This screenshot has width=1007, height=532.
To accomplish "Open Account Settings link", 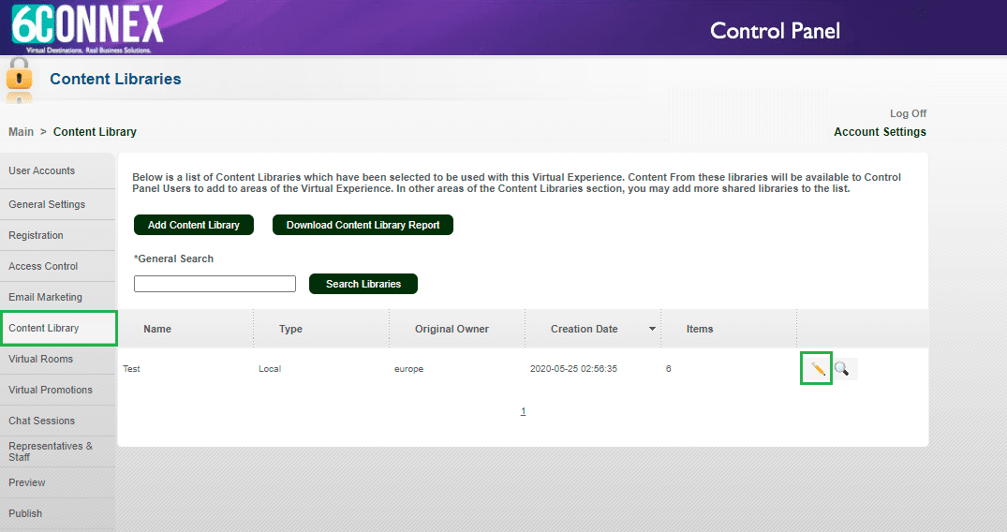I will click(x=880, y=132).
